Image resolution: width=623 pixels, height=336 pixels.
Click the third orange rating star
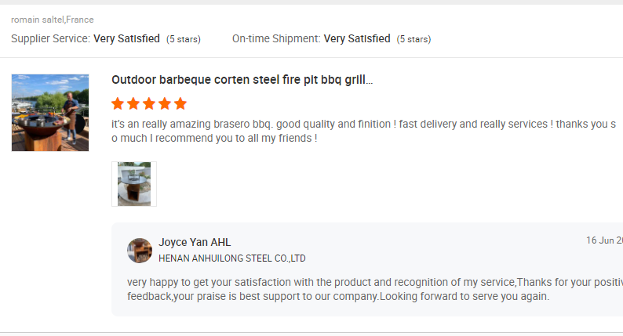tap(149, 103)
